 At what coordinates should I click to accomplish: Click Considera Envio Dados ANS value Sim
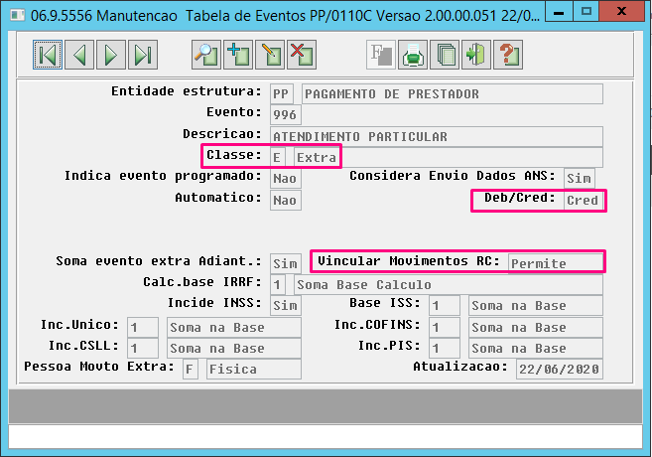pyautogui.click(x=580, y=178)
